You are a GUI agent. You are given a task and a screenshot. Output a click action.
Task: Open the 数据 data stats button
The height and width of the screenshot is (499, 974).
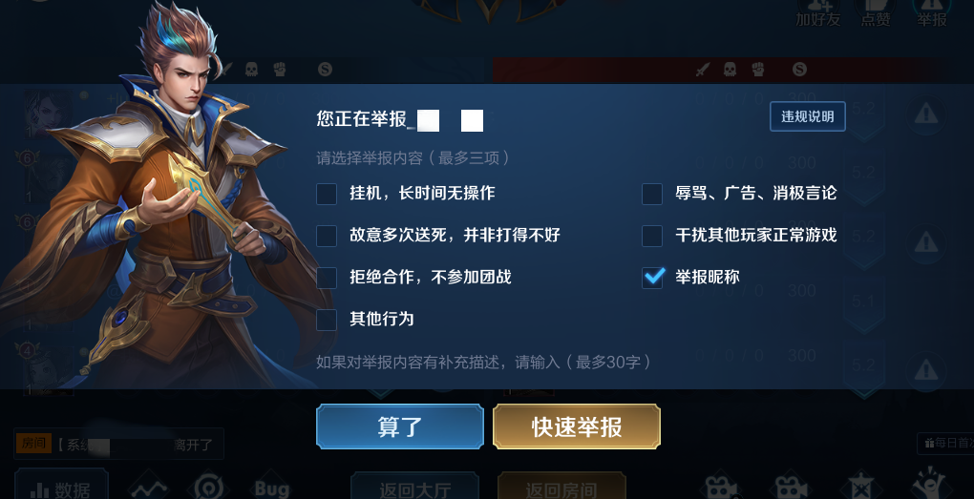61,486
